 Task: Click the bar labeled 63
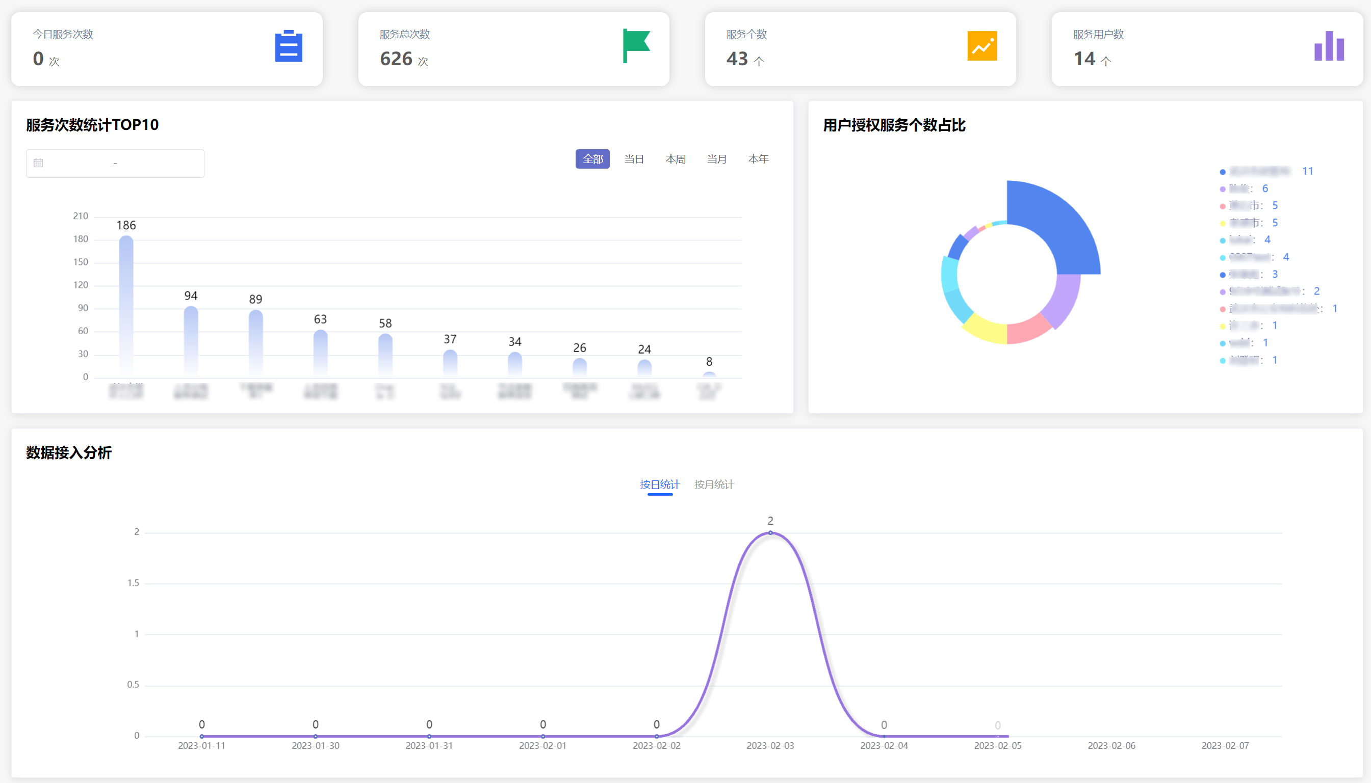321,354
